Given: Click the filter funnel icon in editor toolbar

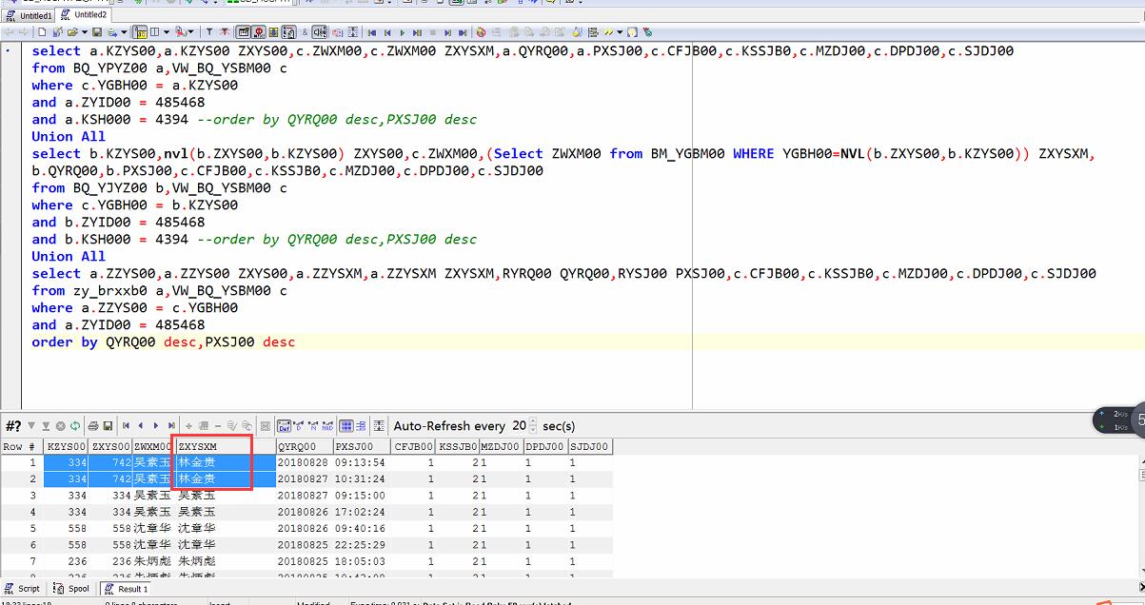Looking at the screenshot, I should pos(209,32).
